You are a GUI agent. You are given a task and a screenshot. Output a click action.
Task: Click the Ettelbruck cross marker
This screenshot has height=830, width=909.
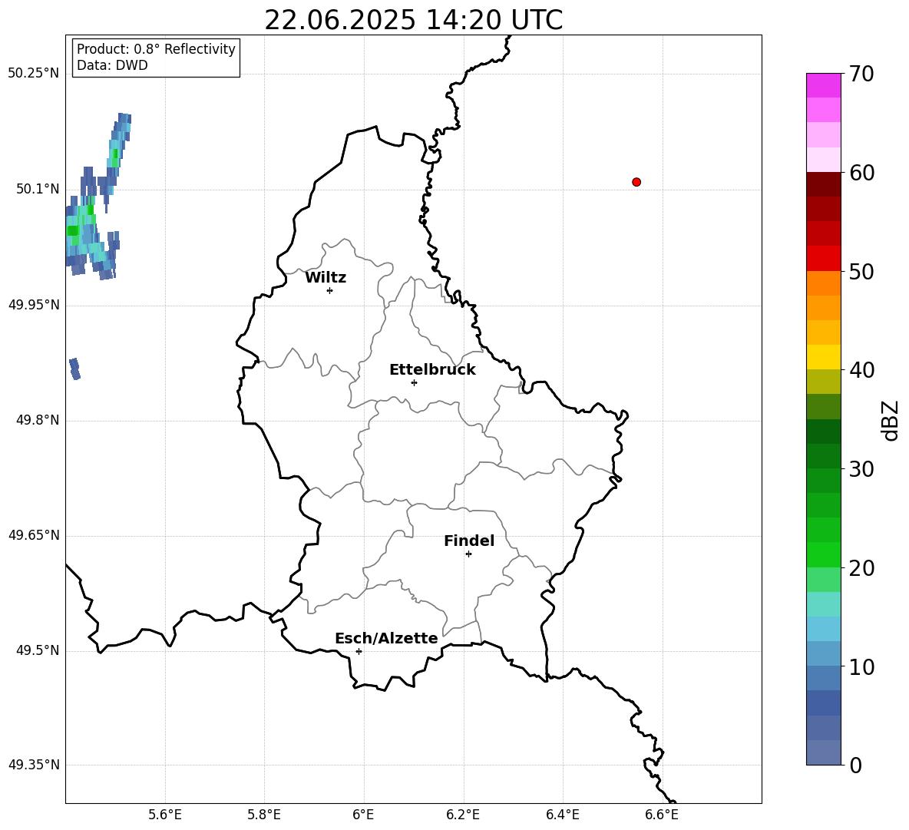[414, 382]
